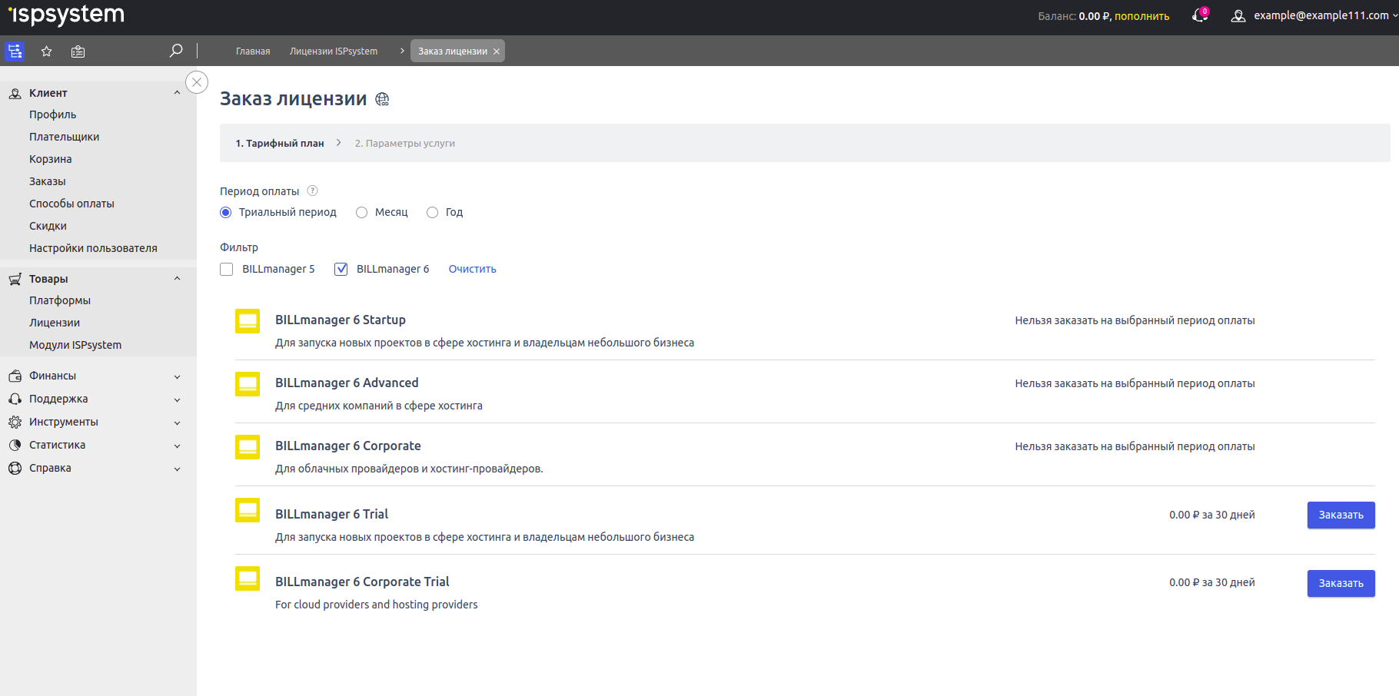Expand the Инструменты section chevron
The width and height of the screenshot is (1399, 696).
coord(177,423)
